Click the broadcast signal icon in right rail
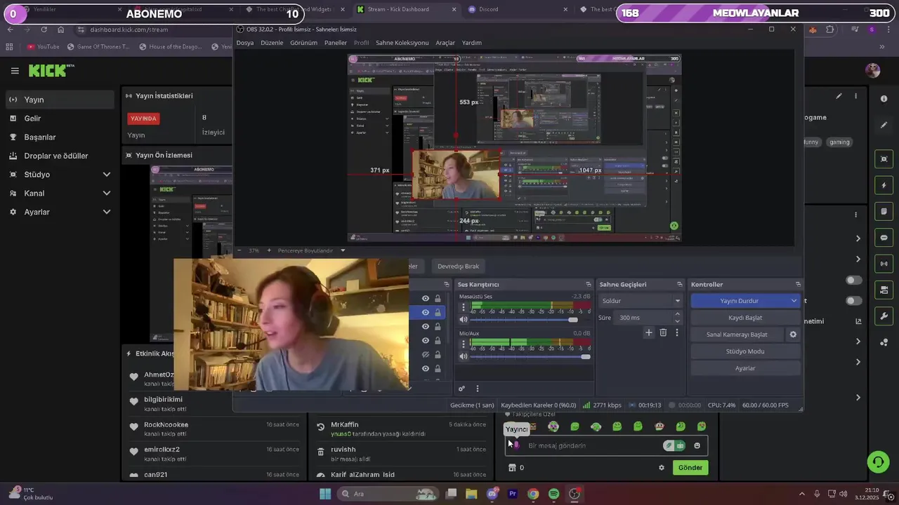Viewport: 899px width, 505px height. 884,264
